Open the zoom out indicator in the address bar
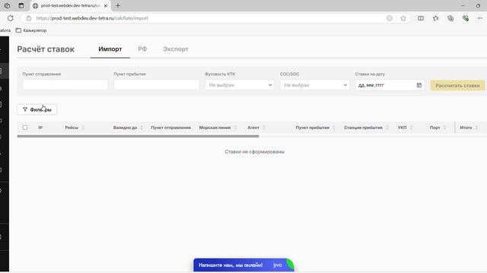 coord(390,18)
